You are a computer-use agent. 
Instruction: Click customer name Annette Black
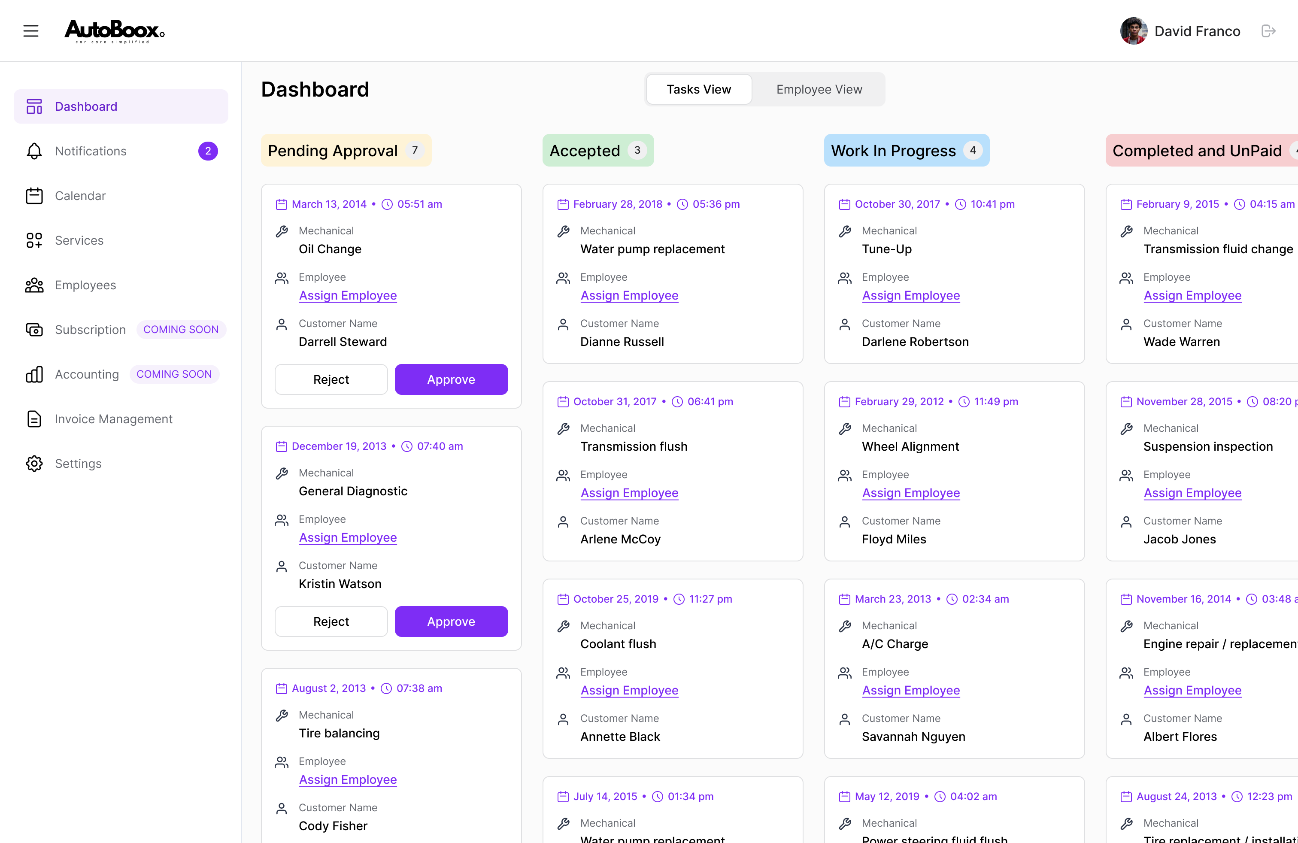620,737
